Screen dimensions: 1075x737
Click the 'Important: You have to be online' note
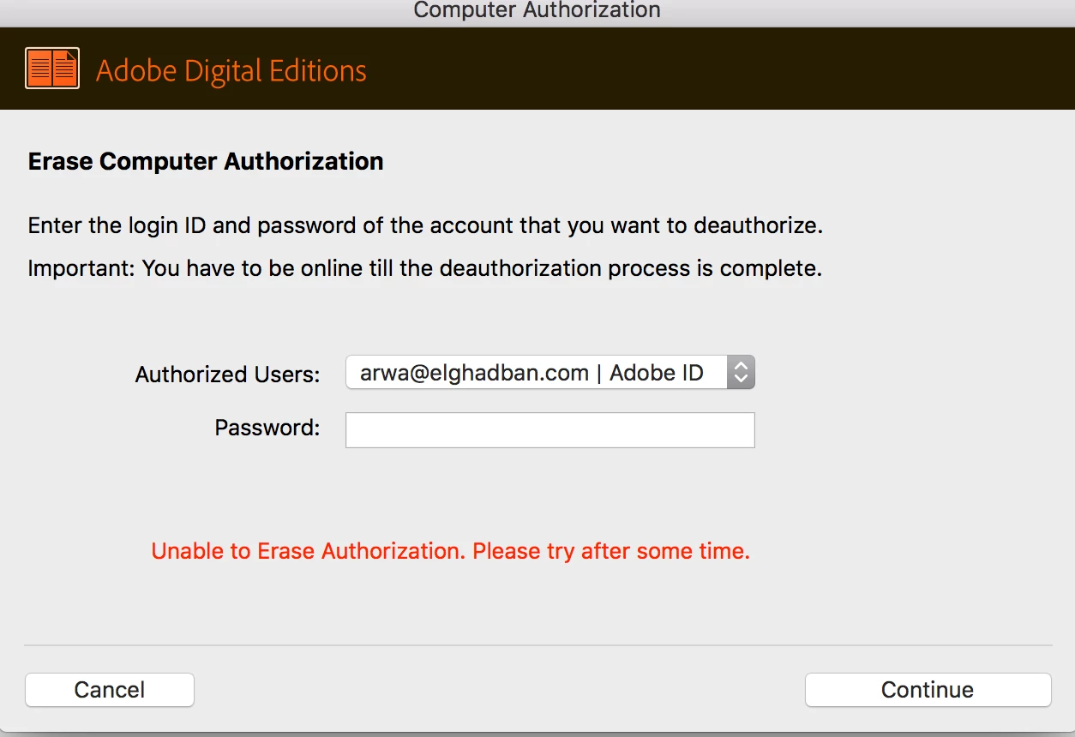(425, 268)
